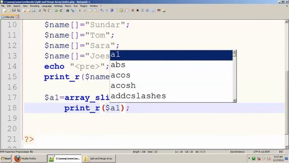The height and width of the screenshot is (163, 289).
Task: Open the Macro menu
Action: (68, 6)
